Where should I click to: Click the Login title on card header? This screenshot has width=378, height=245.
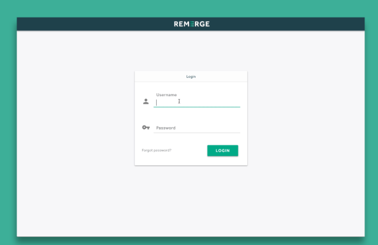point(191,76)
